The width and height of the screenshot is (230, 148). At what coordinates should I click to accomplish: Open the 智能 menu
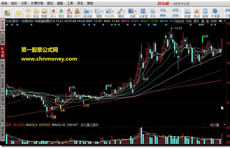(x=60, y=3)
